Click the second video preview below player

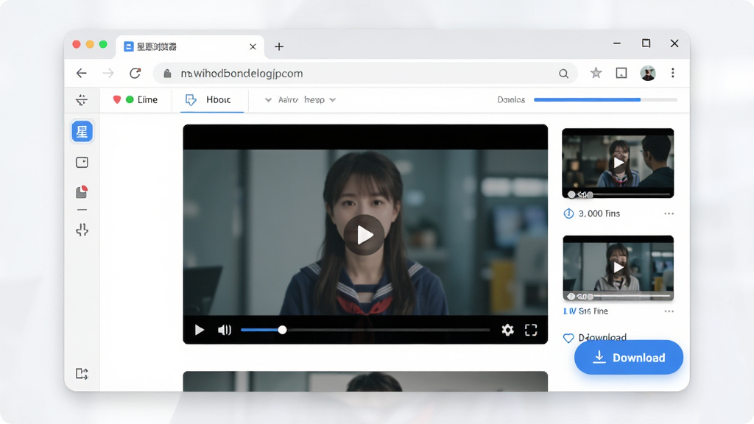pyautogui.click(x=365, y=381)
